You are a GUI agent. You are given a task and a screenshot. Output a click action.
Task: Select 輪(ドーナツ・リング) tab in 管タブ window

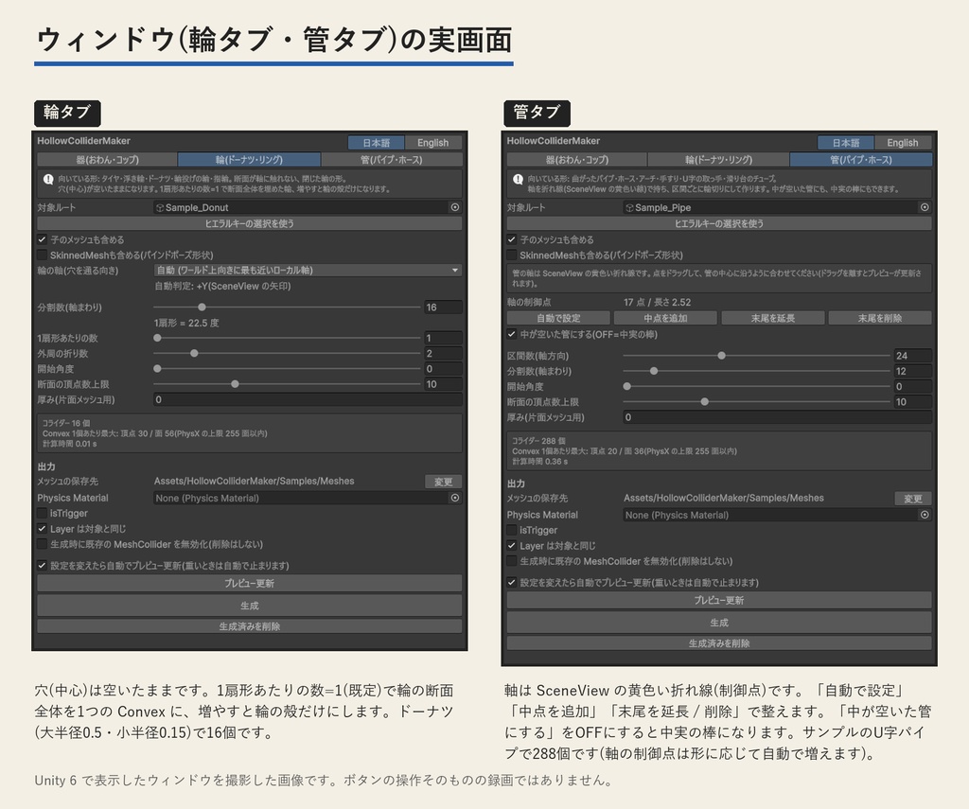coord(719,160)
